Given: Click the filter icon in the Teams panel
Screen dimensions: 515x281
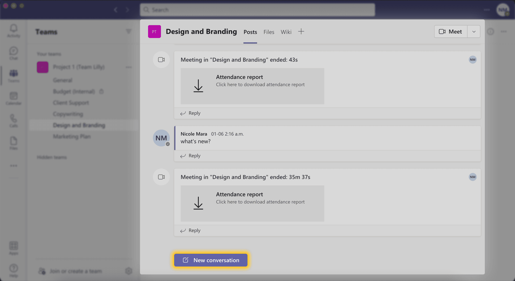Looking at the screenshot, I should tap(129, 32).
